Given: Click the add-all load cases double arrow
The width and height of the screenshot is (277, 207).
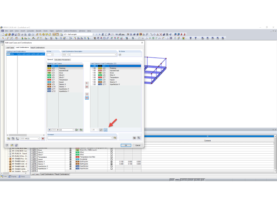Looking at the screenshot, I should (x=87, y=87).
